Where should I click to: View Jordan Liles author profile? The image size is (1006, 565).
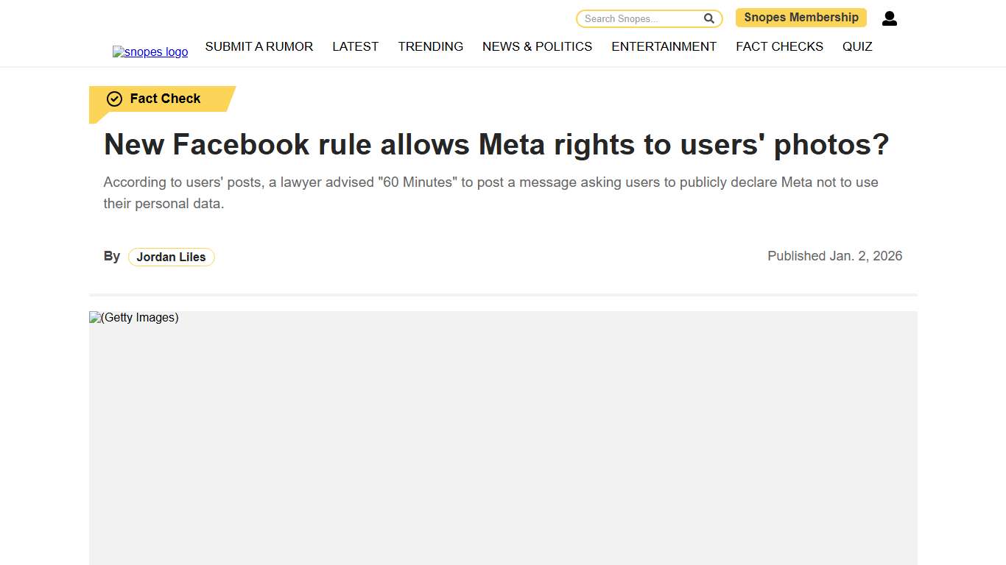pyautogui.click(x=171, y=257)
